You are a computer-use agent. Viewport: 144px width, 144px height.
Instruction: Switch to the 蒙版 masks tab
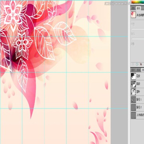pos(138,8)
